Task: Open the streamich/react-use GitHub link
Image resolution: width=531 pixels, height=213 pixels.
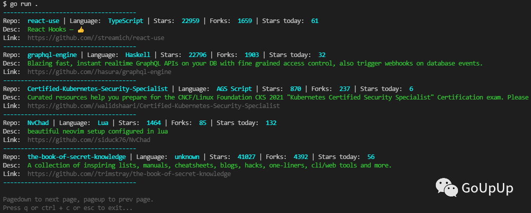Action: 96,38
